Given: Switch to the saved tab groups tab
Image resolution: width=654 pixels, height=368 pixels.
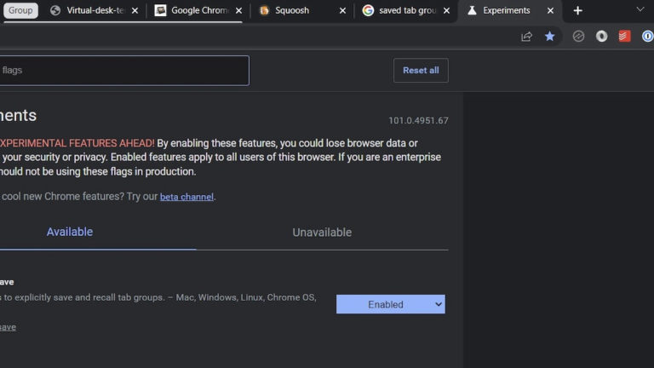Looking at the screenshot, I should click(x=405, y=11).
